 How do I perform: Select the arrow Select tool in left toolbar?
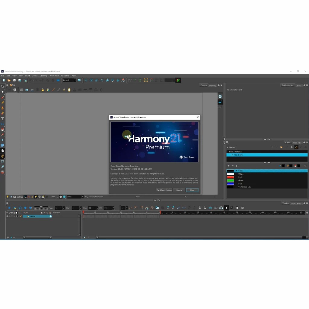click(x=2, y=92)
